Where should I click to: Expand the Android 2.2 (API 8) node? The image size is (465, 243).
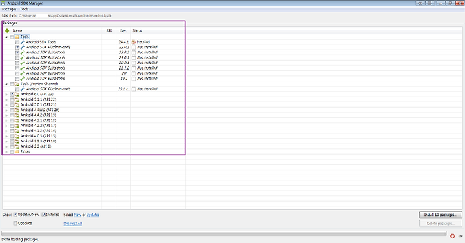(x=6, y=147)
